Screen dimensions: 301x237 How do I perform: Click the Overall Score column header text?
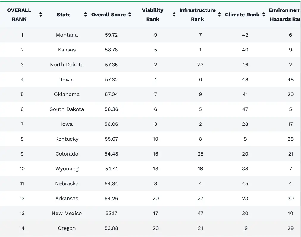(108, 15)
